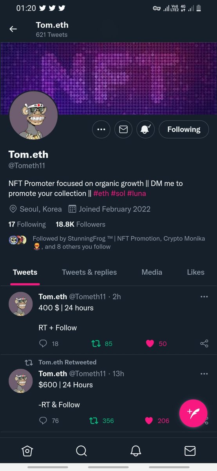The width and height of the screenshot is (217, 471).
Task: Expand more options on the 400 $ tweet
Action: coord(204,297)
